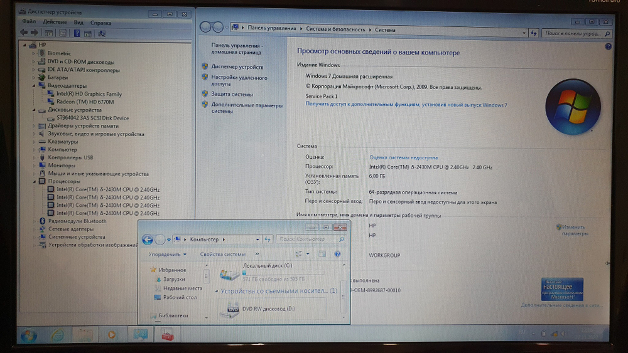The image size is (628, 353).
Task: Click help icon in System window corner
Action: click(x=609, y=47)
